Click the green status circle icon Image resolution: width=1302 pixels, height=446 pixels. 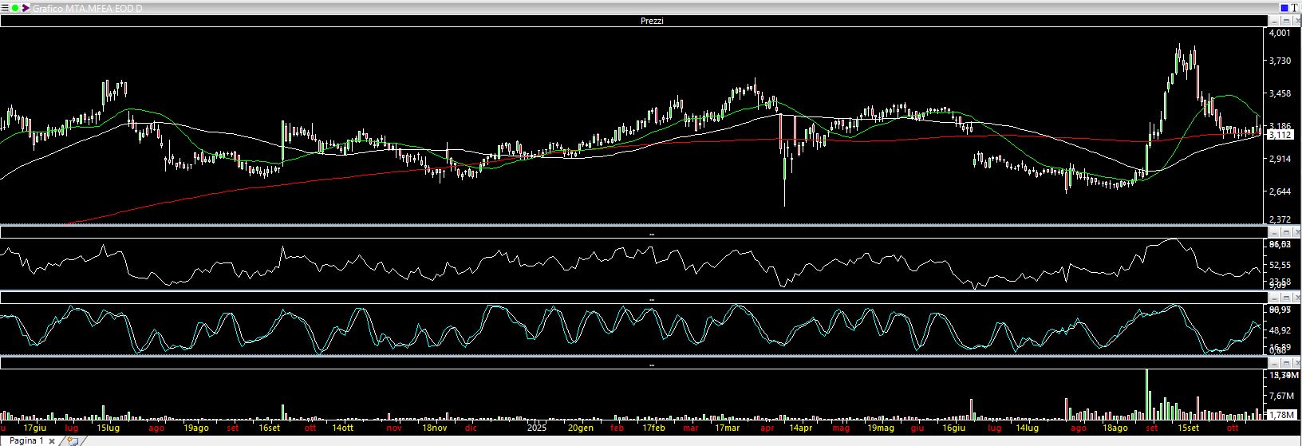click(15, 8)
